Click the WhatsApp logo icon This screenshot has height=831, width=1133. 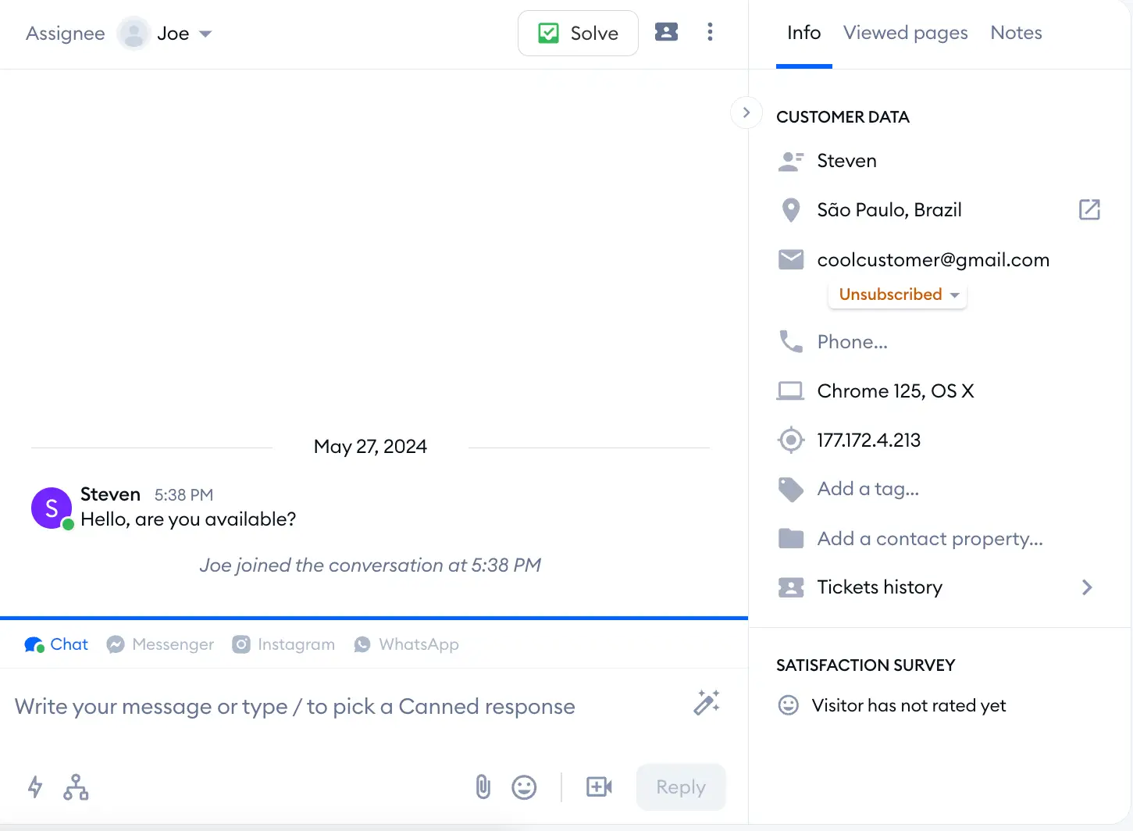point(362,644)
